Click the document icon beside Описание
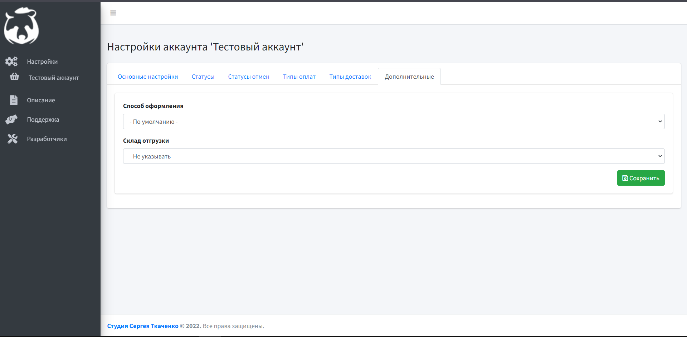 click(x=14, y=100)
